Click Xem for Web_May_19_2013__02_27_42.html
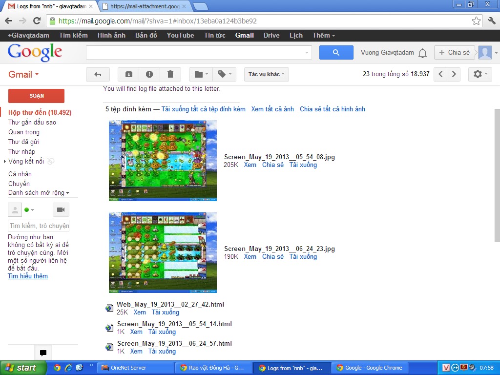 point(140,312)
